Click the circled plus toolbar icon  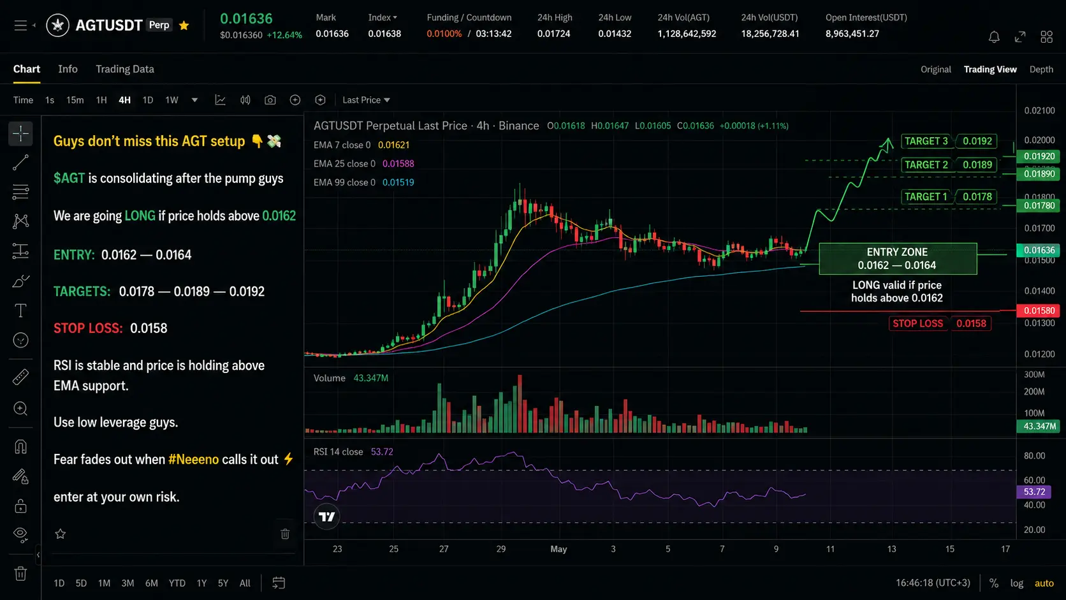295,100
